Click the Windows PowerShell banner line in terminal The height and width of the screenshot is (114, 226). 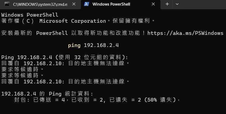pos(30,15)
